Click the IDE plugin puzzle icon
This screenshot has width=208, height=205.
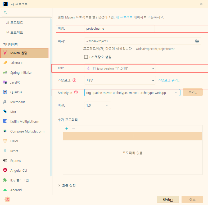pos(5,180)
